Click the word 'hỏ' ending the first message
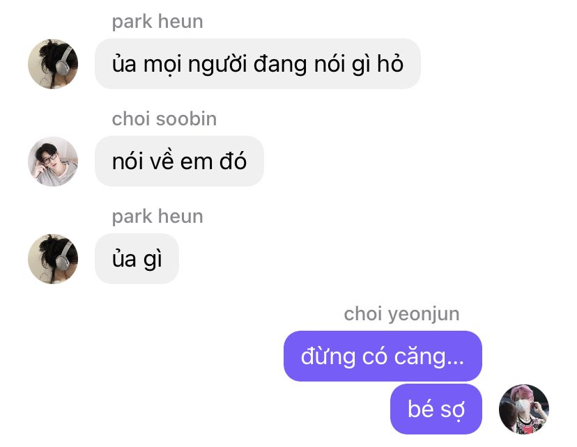The image size is (577, 447). (390, 63)
